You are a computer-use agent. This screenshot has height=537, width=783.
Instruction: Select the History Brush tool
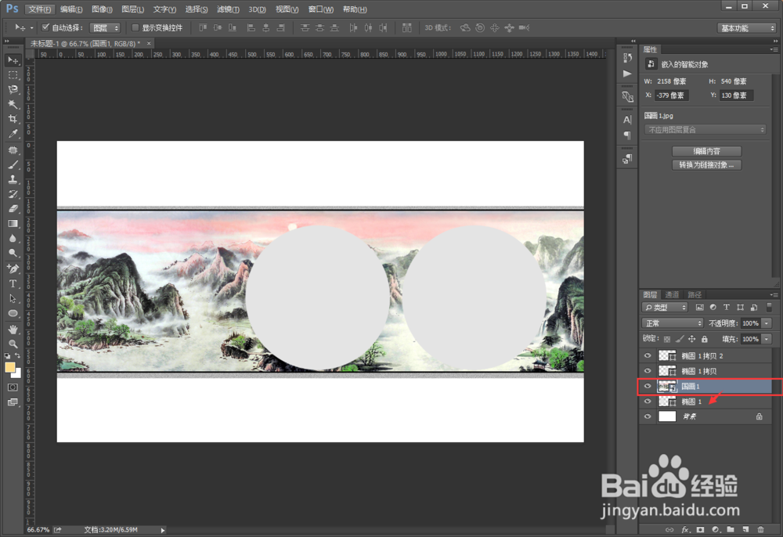[13, 194]
